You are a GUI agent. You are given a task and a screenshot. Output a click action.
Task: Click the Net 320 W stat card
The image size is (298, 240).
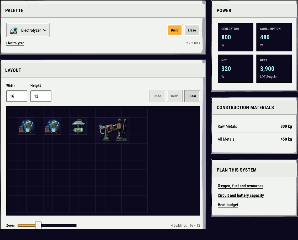coord(236,69)
